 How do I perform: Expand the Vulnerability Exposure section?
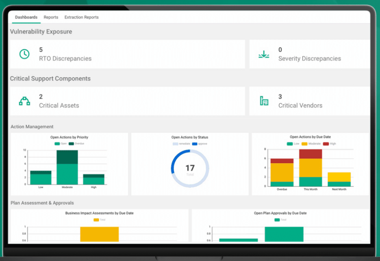(x=41, y=32)
